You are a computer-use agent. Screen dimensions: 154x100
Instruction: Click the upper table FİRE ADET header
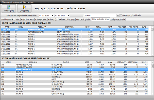(x=122, y=27)
